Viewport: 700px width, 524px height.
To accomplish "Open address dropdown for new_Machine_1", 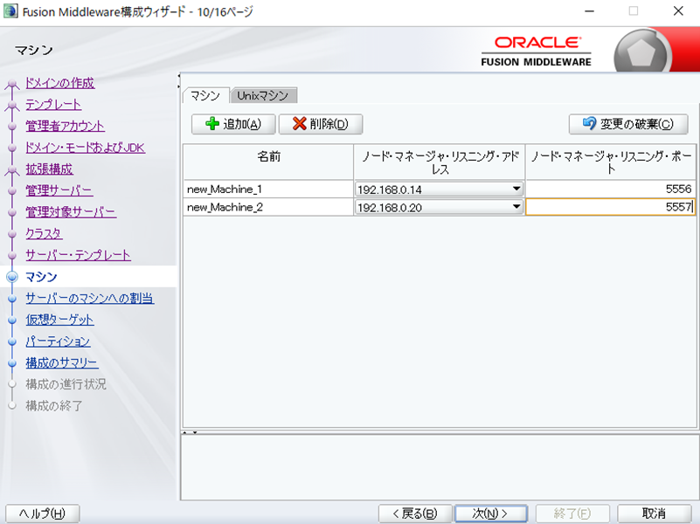I will click(x=516, y=189).
